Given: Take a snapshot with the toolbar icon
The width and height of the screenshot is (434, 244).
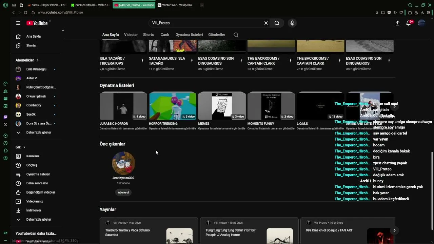Looking at the screenshot, I should (x=383, y=13).
